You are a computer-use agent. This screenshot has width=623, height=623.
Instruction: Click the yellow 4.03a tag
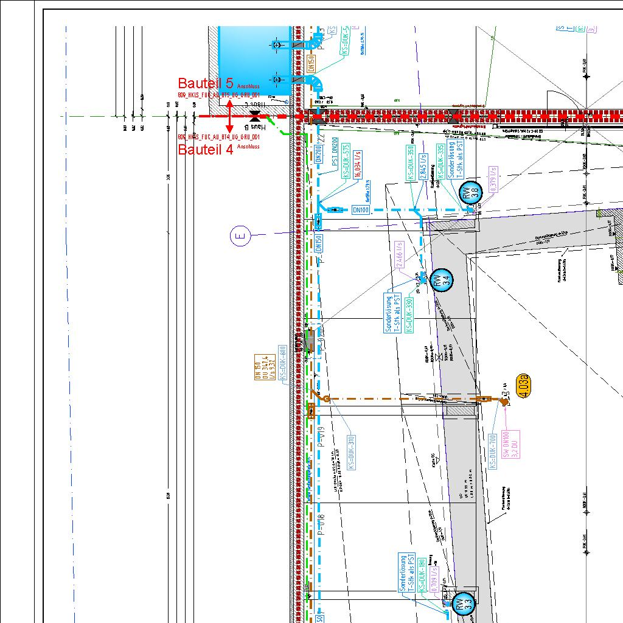[x=523, y=386]
